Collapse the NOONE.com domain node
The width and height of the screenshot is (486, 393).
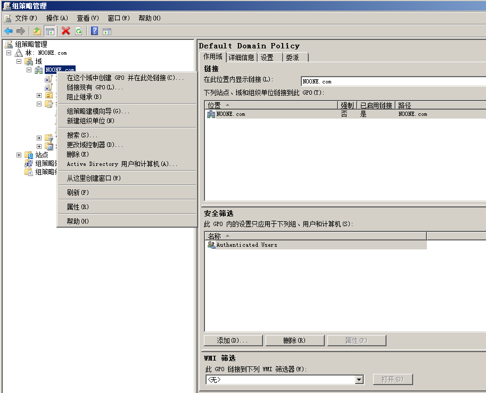[x=29, y=70]
